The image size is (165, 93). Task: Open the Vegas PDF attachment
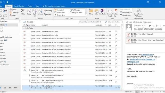click(x=145, y=35)
